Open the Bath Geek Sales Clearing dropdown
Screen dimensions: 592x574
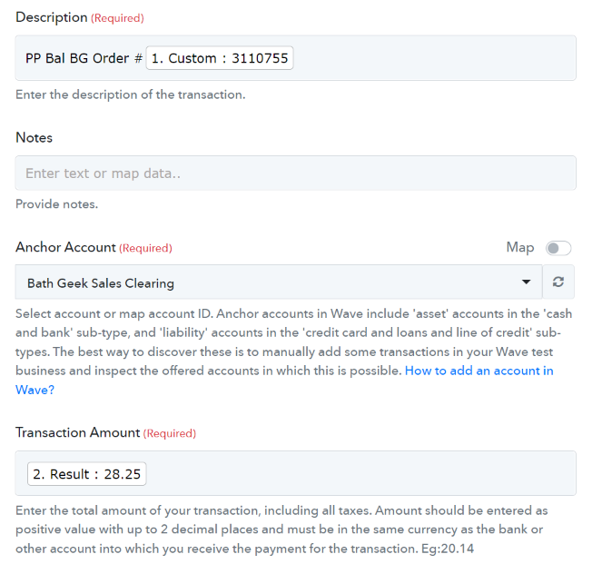point(279,282)
